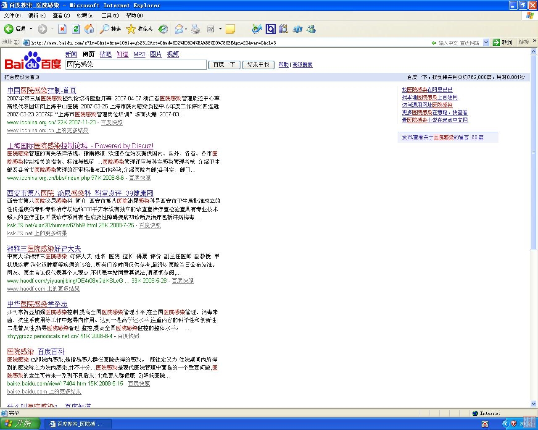Click the square blue spiral toolbar icon

(271, 29)
